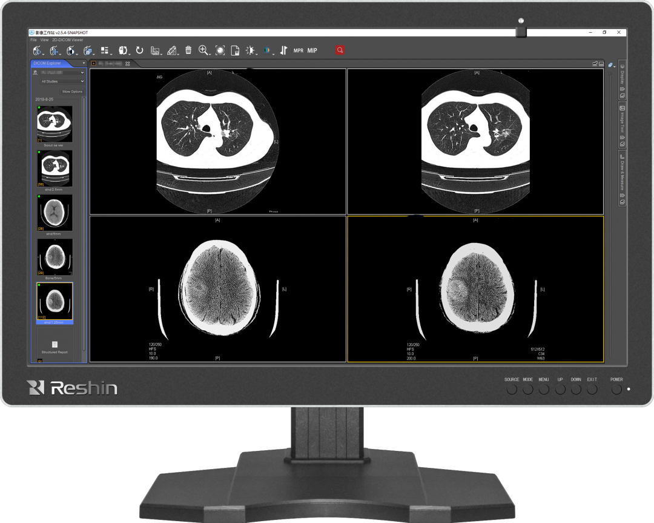The width and height of the screenshot is (654, 523).
Task: Select the Scout chest series thumbnail
Action: pos(54,124)
